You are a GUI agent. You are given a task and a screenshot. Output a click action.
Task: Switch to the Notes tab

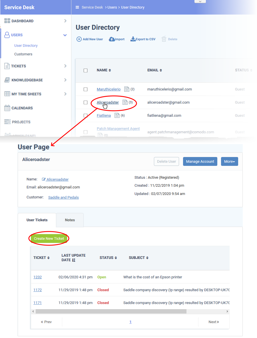tap(70, 220)
